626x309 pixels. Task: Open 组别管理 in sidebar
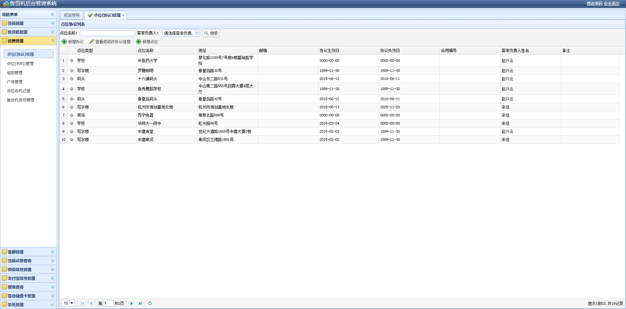tap(15, 73)
